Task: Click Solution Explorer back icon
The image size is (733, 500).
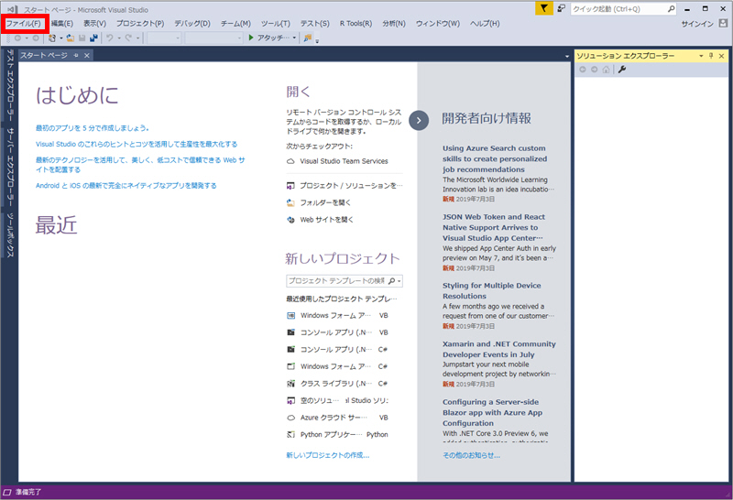Action: click(x=583, y=70)
